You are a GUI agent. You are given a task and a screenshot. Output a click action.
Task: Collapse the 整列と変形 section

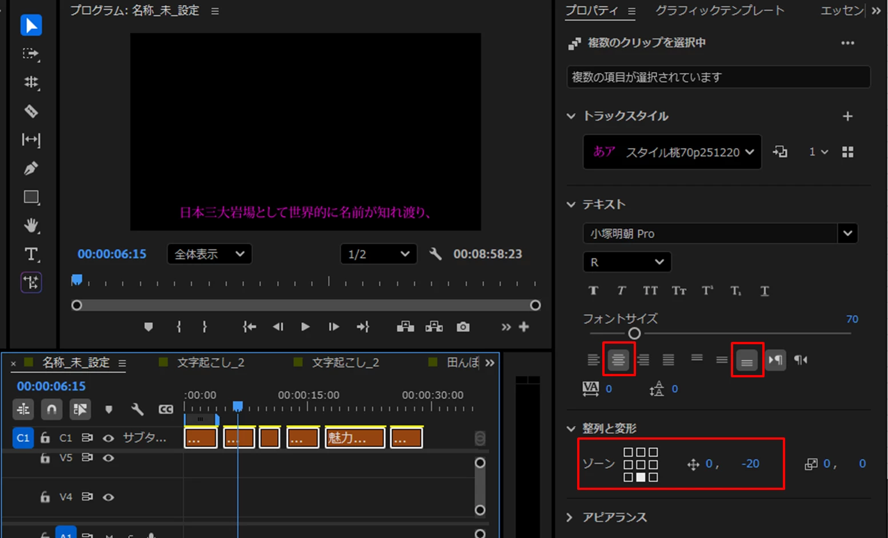571,428
